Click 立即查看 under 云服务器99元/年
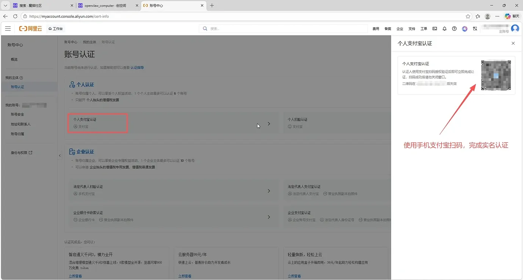This screenshot has width=523, height=280. click(184, 276)
